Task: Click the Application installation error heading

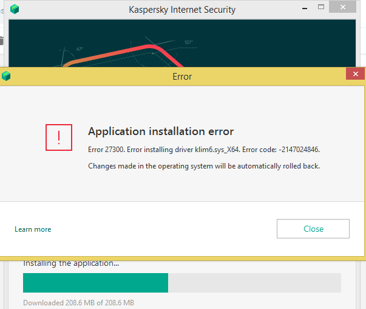Action: click(161, 131)
